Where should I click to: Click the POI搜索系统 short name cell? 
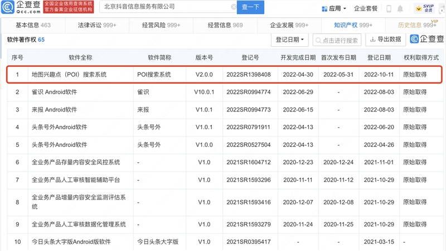(x=154, y=75)
